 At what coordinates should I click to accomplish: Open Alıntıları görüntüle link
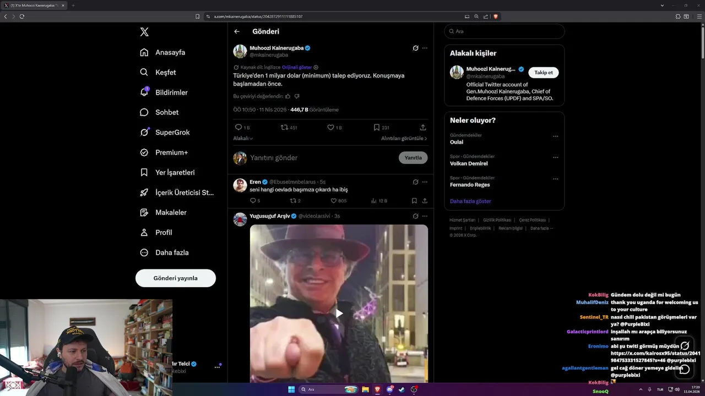pos(404,139)
